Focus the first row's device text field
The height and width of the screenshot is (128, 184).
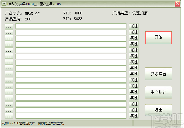coord(71,26)
